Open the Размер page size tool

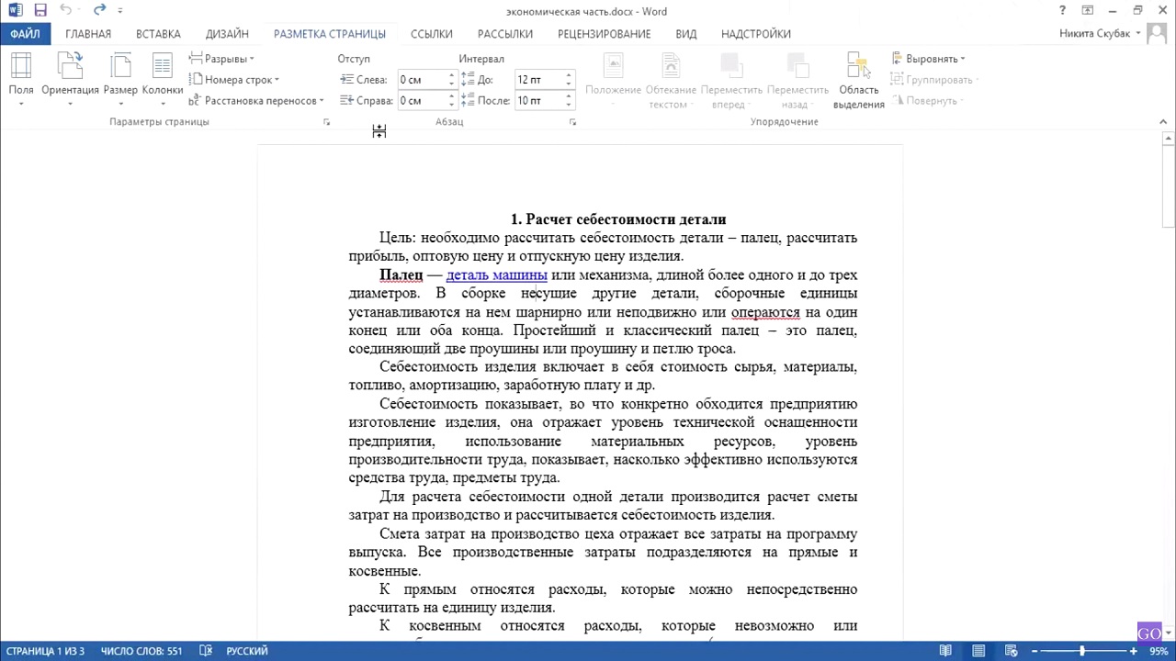[x=120, y=78]
